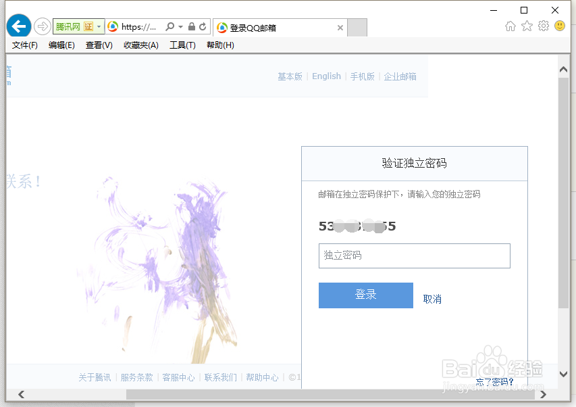Open the 客服中心 footer link
Image resolution: width=576 pixels, height=407 pixels.
coord(178,377)
